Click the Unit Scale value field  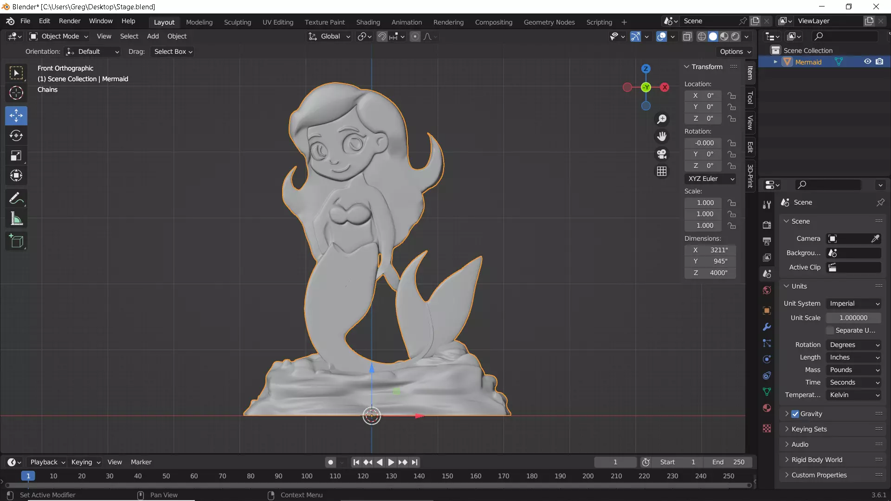coord(853,318)
